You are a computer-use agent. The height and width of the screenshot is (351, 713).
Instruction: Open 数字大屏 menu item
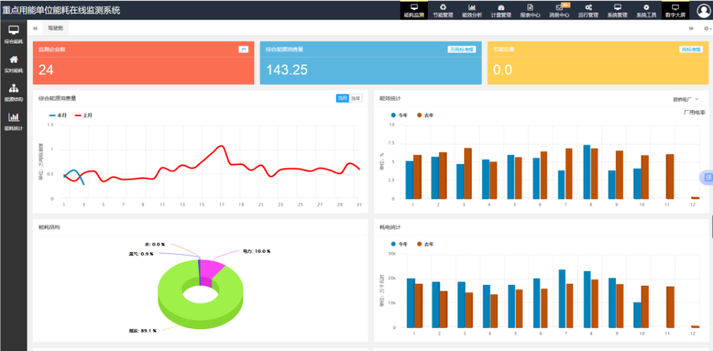[675, 11]
